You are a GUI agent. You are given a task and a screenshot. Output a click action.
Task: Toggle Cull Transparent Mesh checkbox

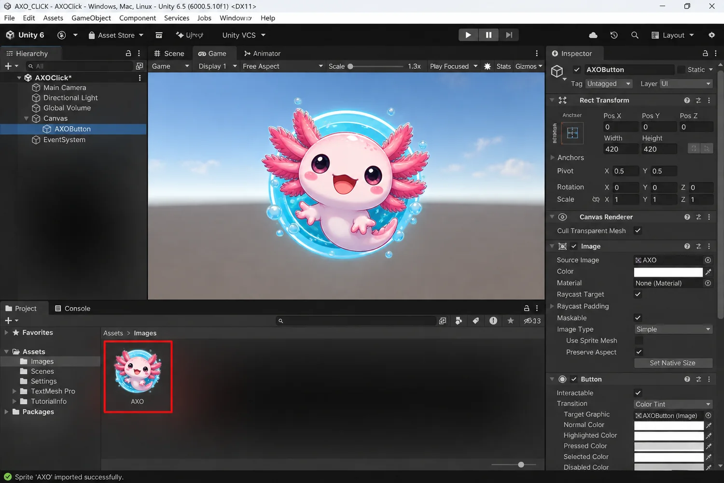(x=638, y=231)
